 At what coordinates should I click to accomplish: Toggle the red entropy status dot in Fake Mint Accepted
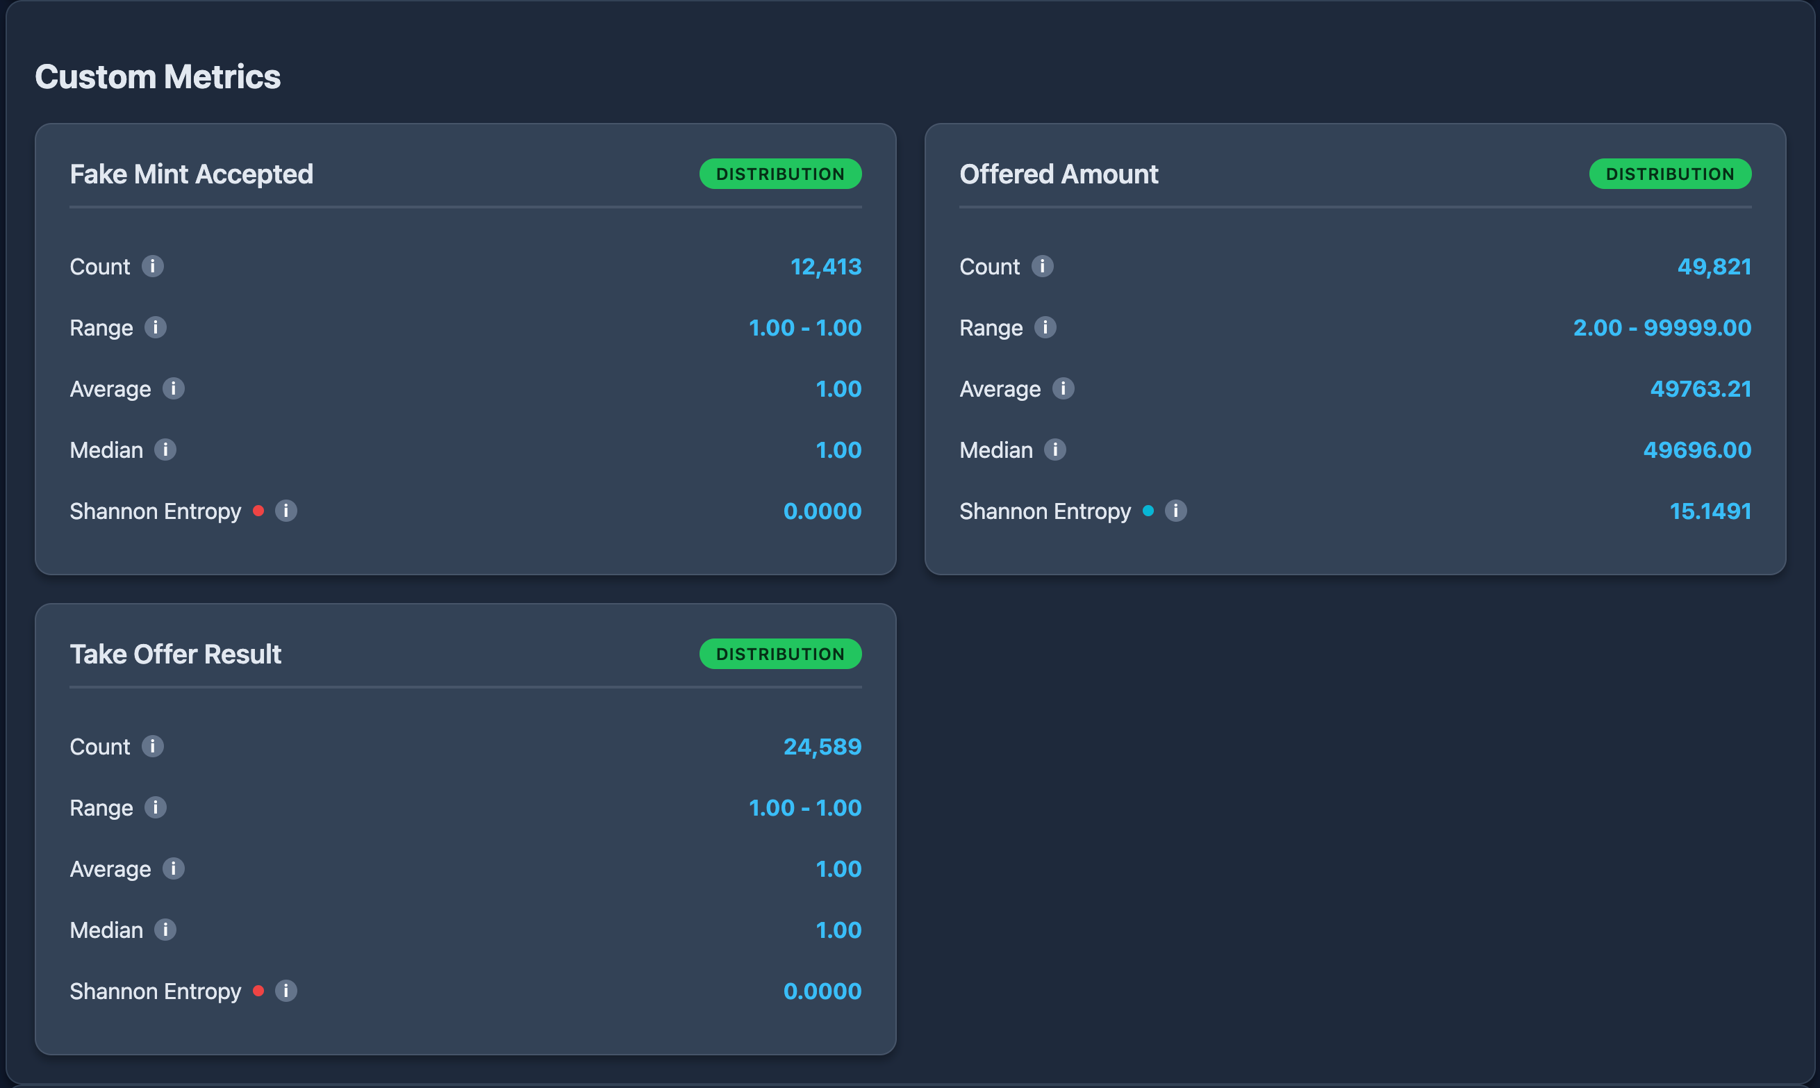pos(258,511)
